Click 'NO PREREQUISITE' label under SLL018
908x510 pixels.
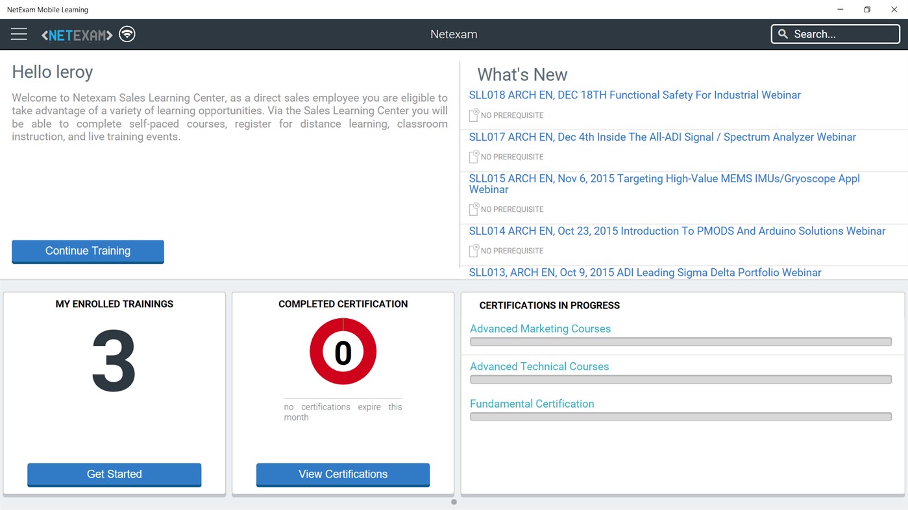[512, 115]
